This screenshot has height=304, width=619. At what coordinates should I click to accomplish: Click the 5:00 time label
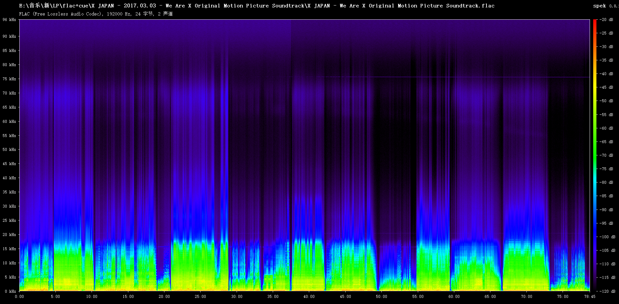55,297
